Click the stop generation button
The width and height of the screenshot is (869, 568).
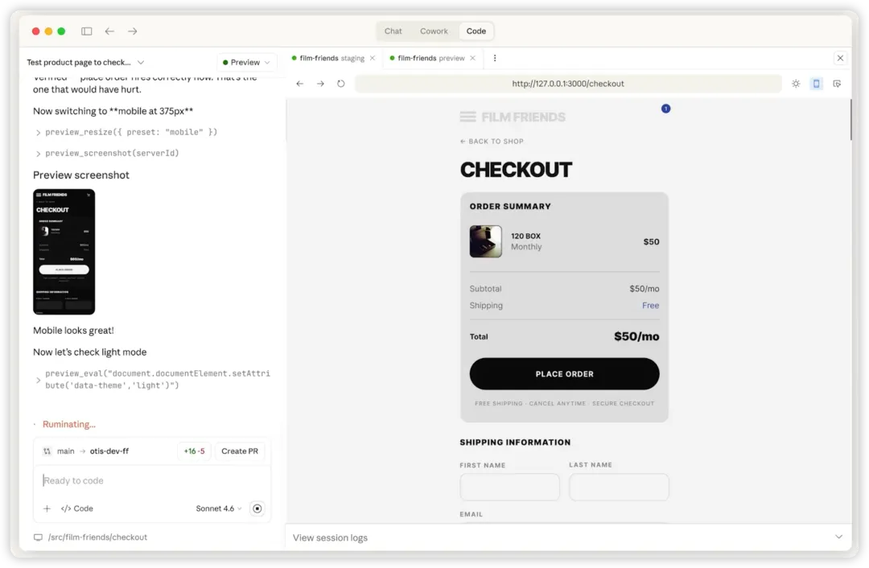257,508
